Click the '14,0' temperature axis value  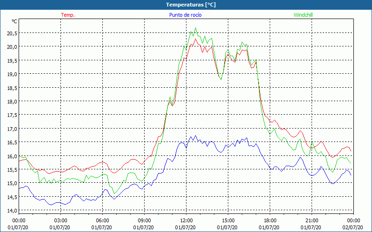pyautogui.click(x=12, y=211)
